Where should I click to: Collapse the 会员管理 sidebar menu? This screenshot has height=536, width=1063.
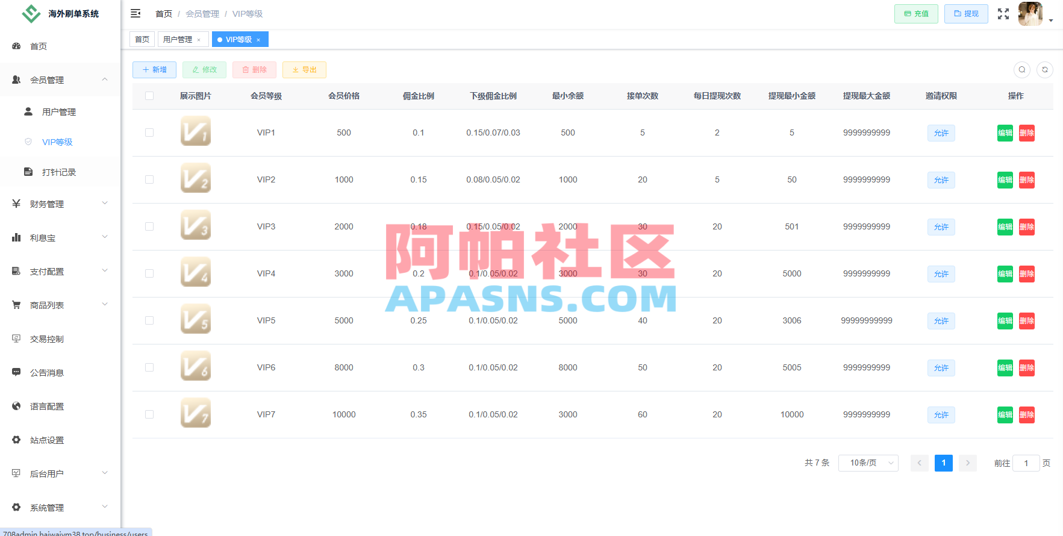[60, 79]
